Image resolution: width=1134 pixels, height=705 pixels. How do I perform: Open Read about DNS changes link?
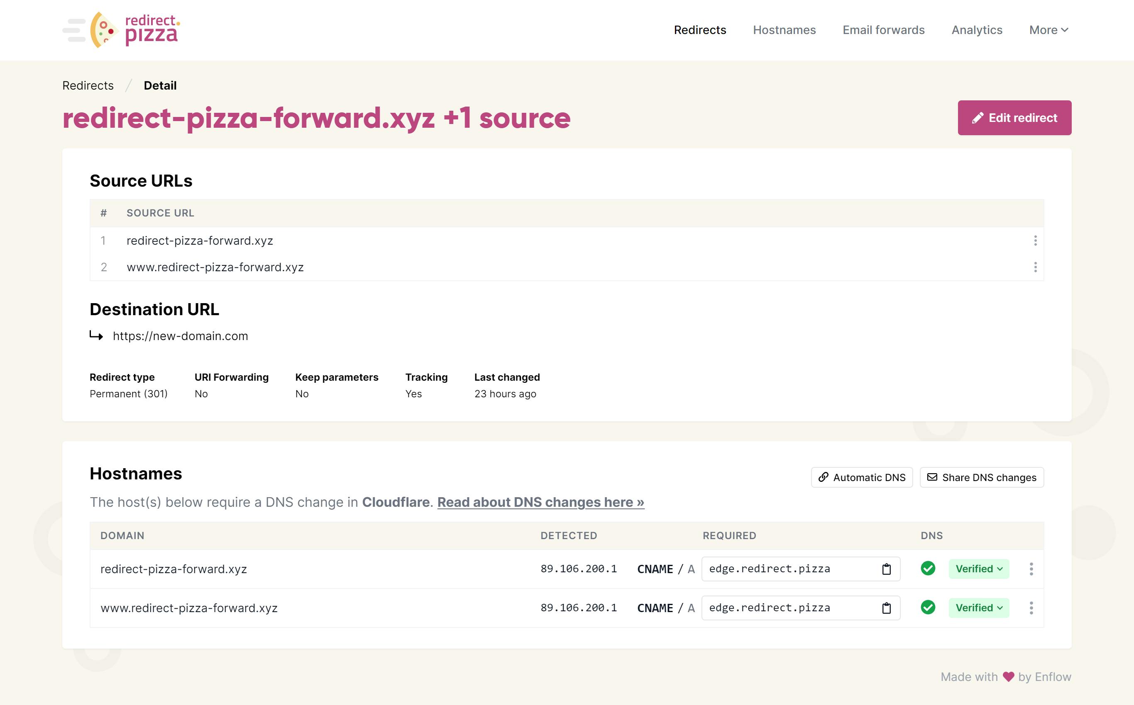540,502
